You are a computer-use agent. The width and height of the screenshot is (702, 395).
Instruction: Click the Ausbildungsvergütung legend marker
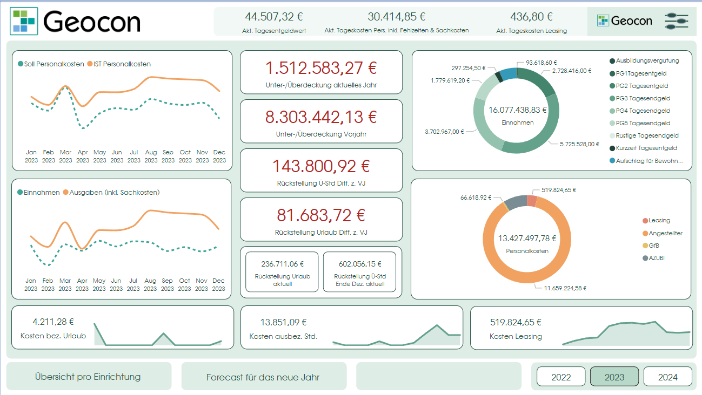(x=612, y=61)
